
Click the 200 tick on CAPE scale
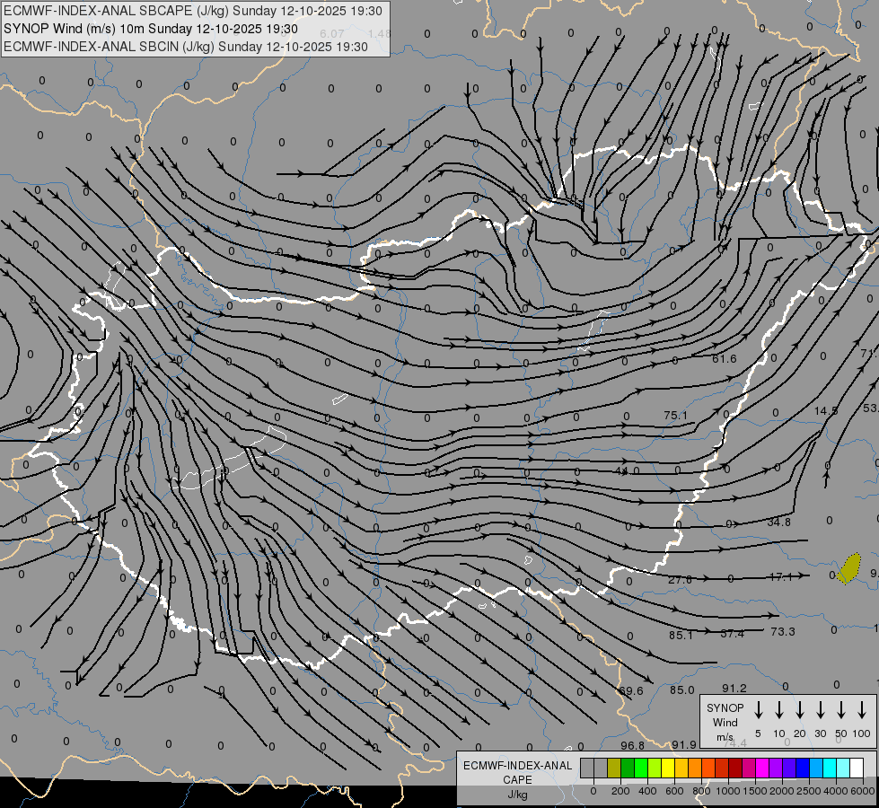point(620,791)
